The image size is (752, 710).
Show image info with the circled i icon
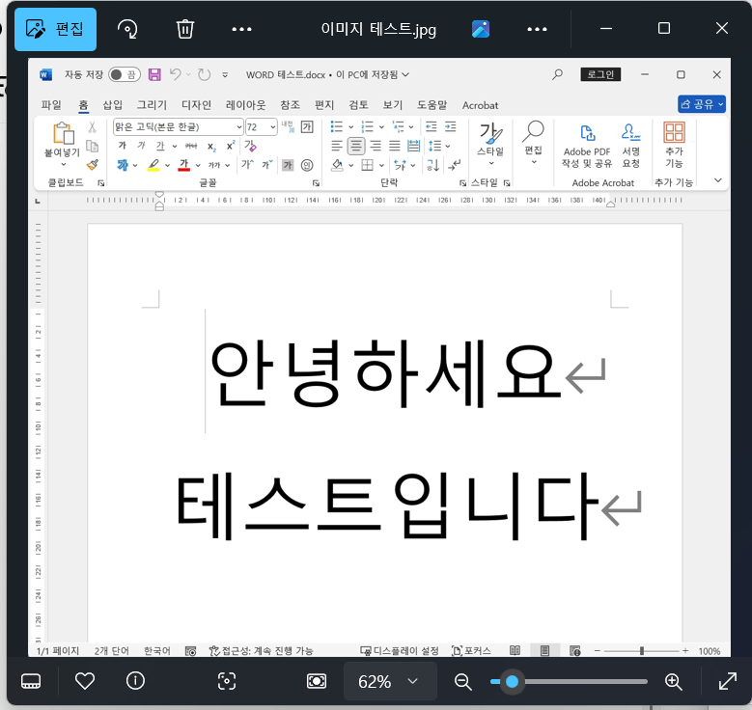[x=135, y=681]
